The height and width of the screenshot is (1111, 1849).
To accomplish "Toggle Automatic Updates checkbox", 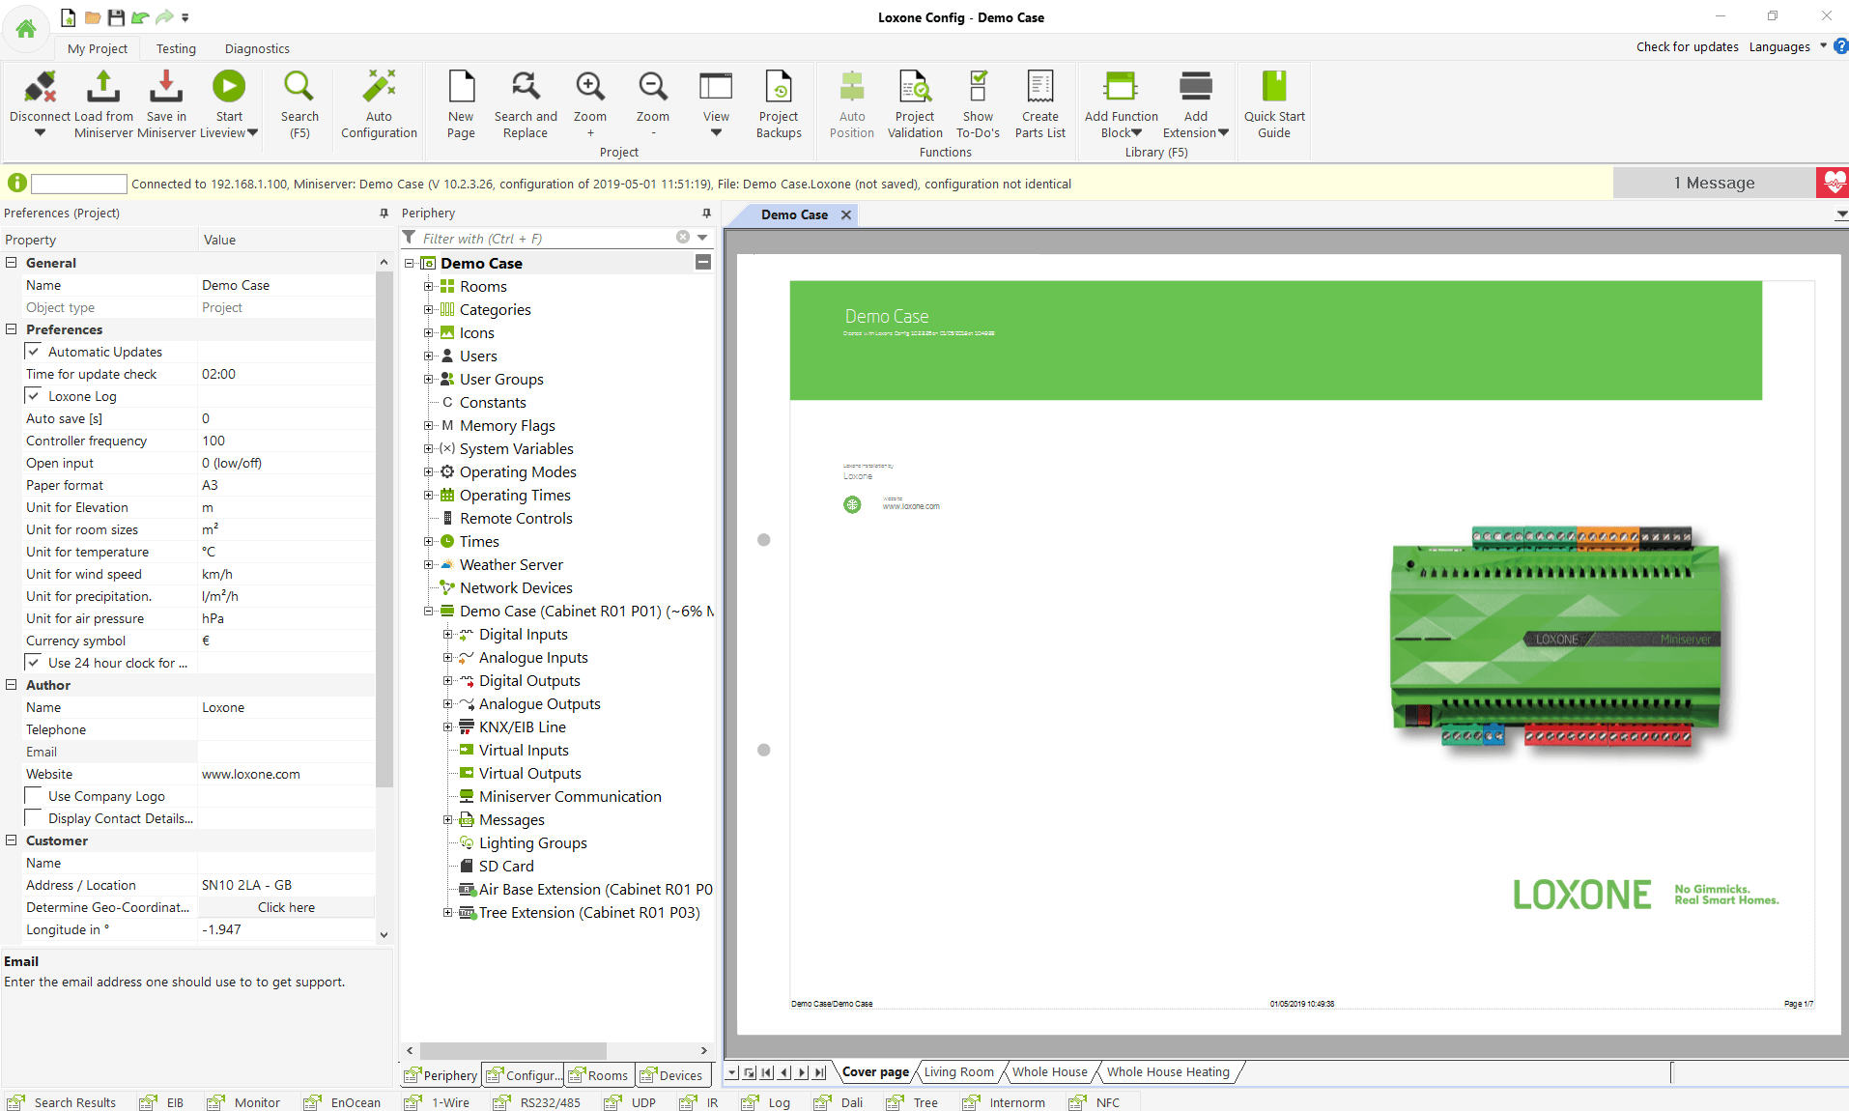I will pyautogui.click(x=34, y=352).
